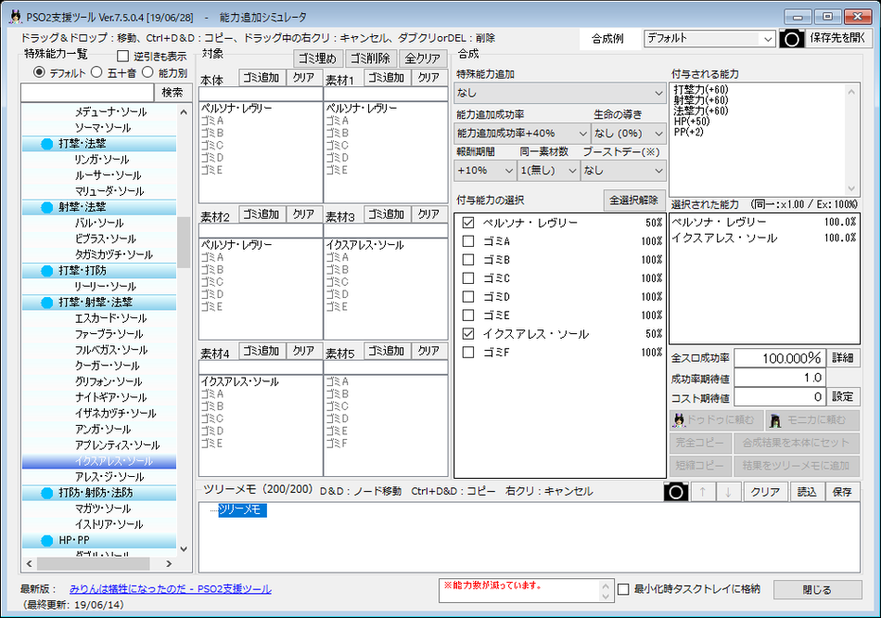
Task: Select the ツリーメモ tree node
Action: pos(242,510)
